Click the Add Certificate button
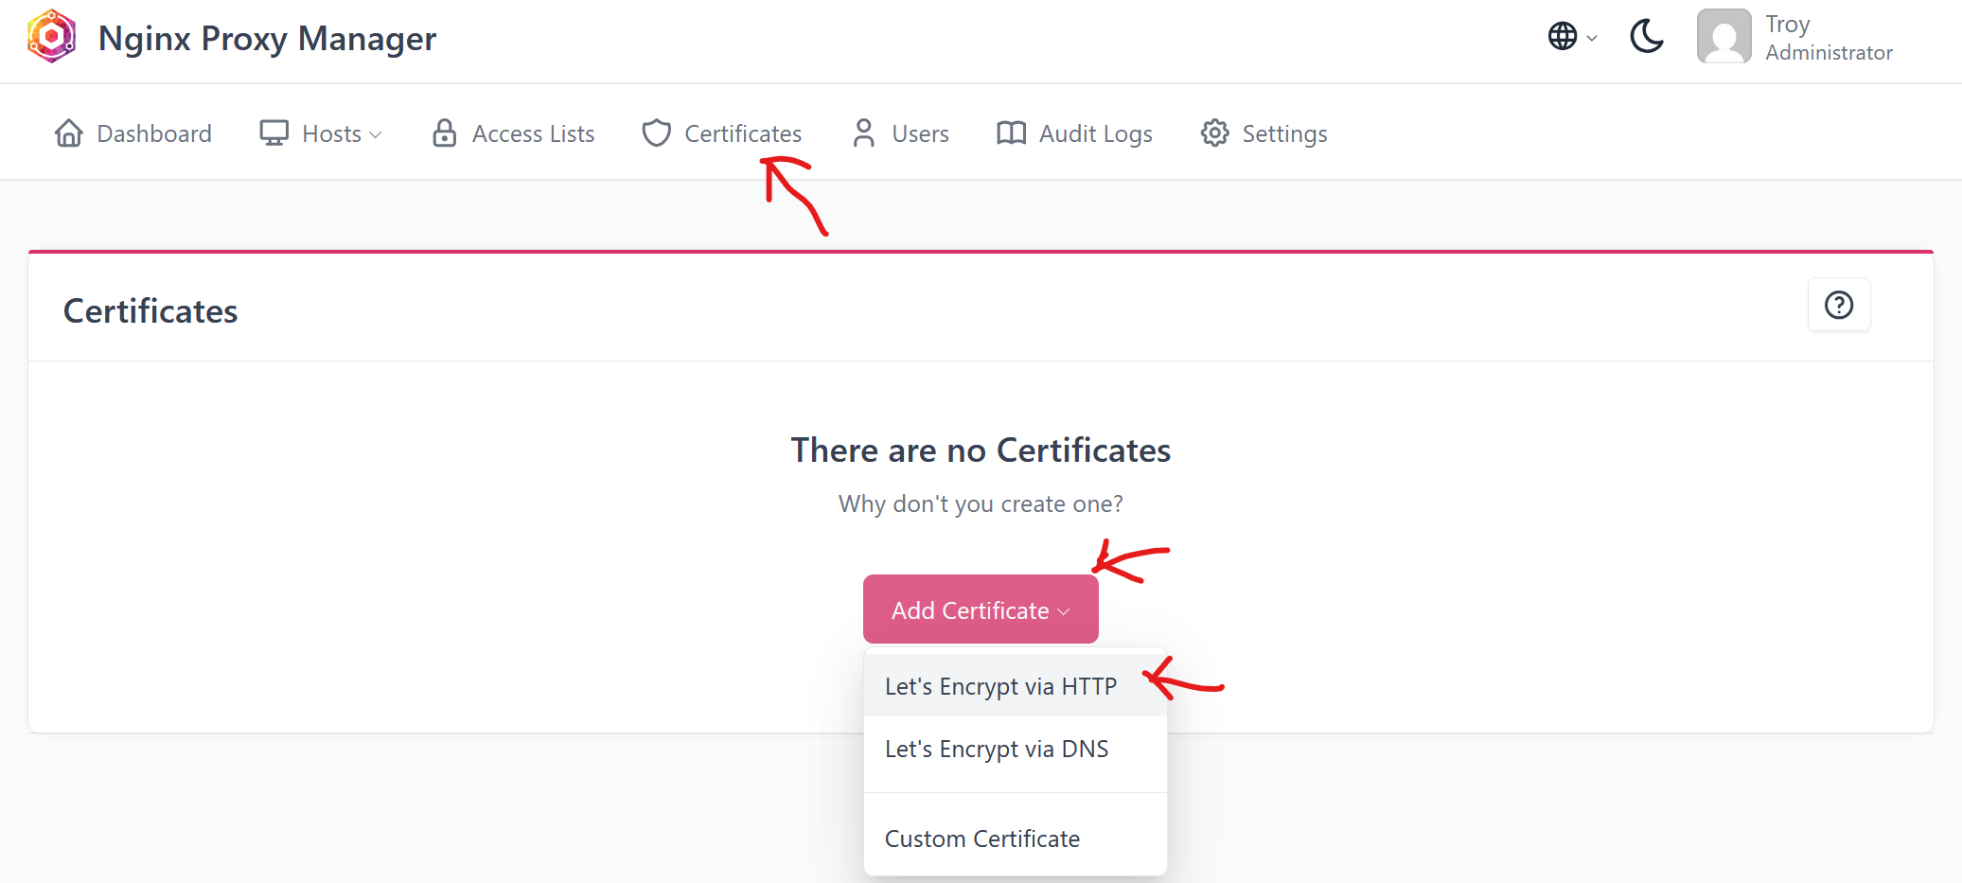 [x=981, y=609]
